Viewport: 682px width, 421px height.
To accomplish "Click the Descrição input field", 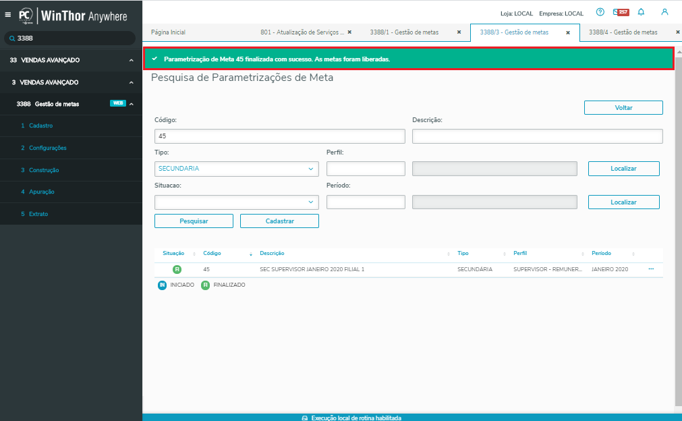I will point(537,136).
